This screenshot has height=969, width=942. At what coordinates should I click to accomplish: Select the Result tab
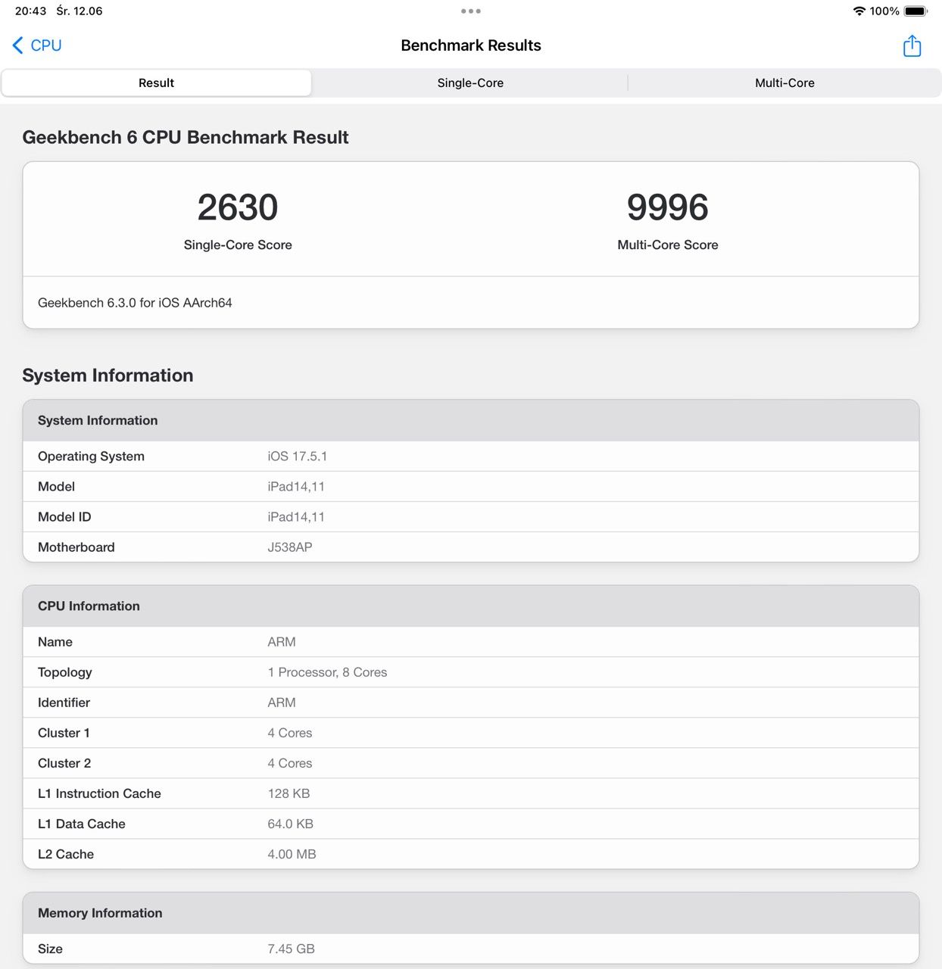(x=157, y=83)
